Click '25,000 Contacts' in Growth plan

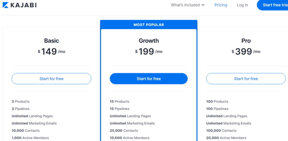(124, 131)
